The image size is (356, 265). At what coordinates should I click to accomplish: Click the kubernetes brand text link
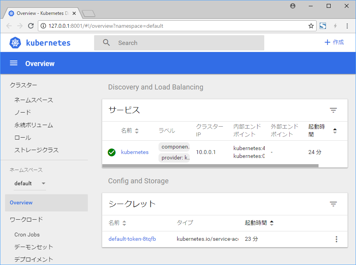(48, 43)
